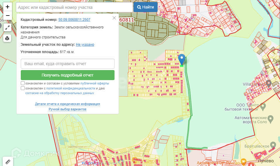The height and width of the screenshot is (166, 280).
Task: Toggle fullscreen map view
Action: [7, 28]
